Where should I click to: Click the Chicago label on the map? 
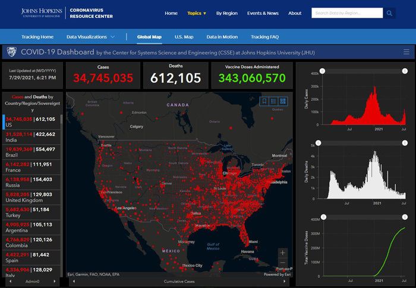point(230,173)
